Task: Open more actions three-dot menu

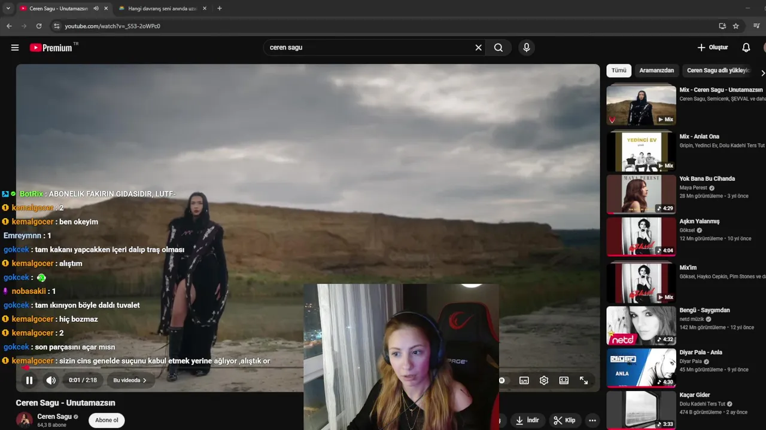Action: click(592, 420)
